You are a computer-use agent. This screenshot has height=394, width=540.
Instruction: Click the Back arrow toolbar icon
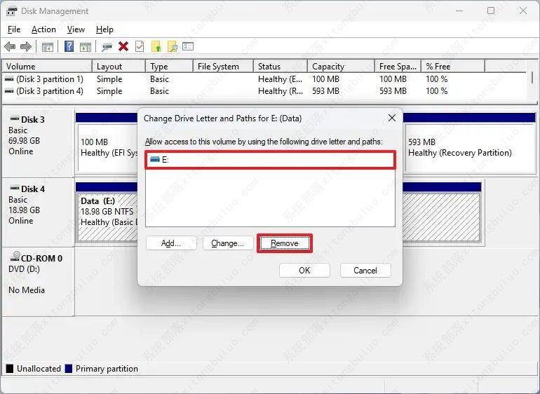pyautogui.click(x=10, y=47)
